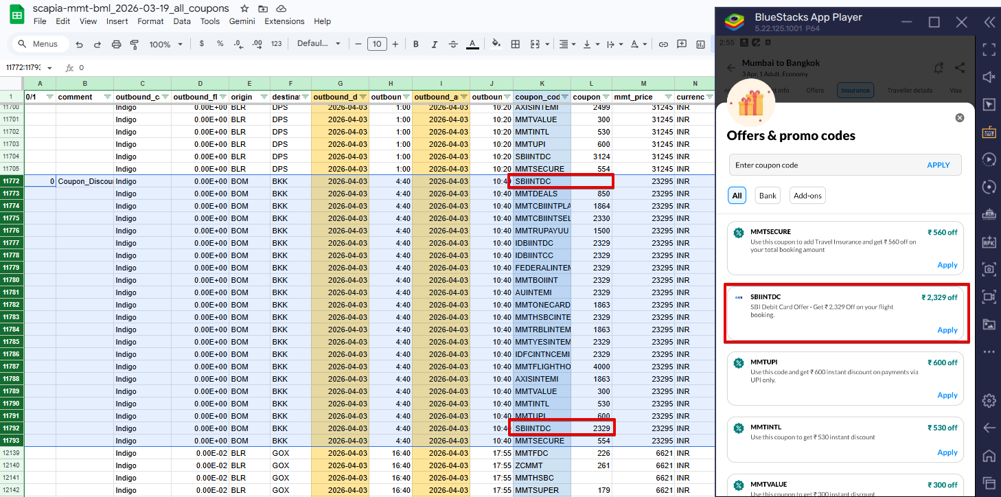
Task: Open BlueStacks settings gear
Action: 989,400
